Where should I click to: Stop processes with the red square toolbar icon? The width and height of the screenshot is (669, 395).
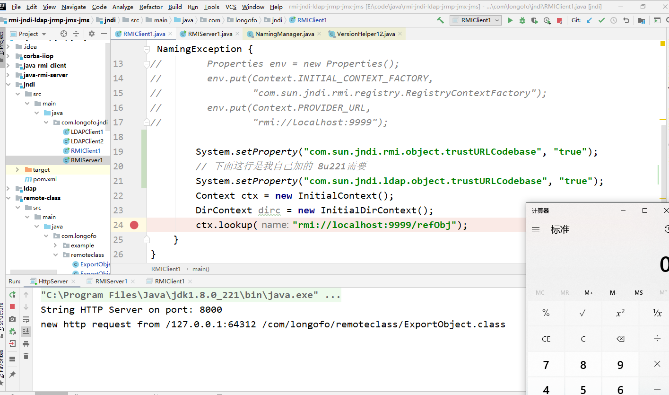pyautogui.click(x=559, y=20)
